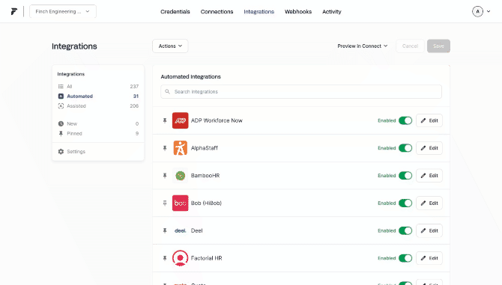Click the pin icon beside Bob (HiBob)
The image size is (502, 285).
pos(165,203)
